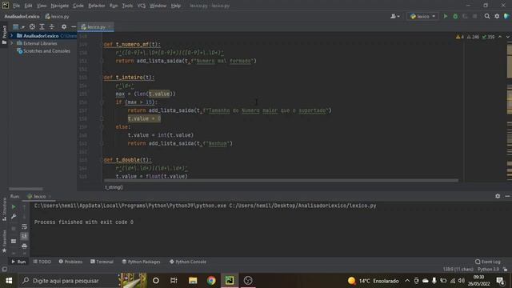Image resolution: width=512 pixels, height=288 pixels.
Task: Click the Python 3.9 interpreter in status bar
Action: [489, 270]
